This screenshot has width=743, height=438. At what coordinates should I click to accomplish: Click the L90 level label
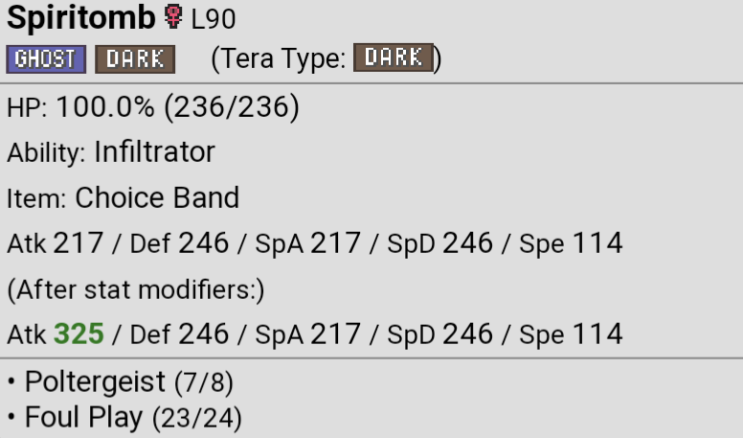tap(214, 19)
